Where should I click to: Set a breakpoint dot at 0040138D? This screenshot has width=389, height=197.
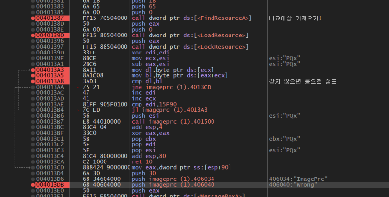point(33,24)
